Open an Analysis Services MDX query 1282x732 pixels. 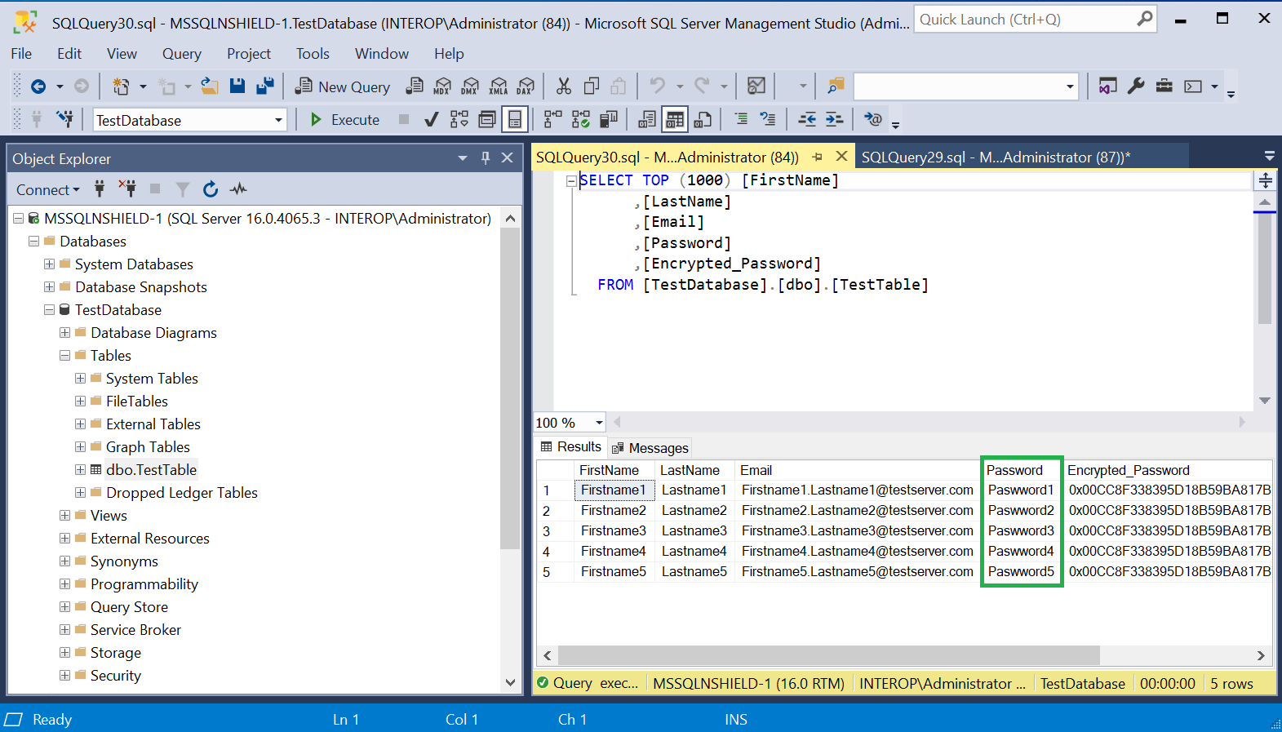442,86
